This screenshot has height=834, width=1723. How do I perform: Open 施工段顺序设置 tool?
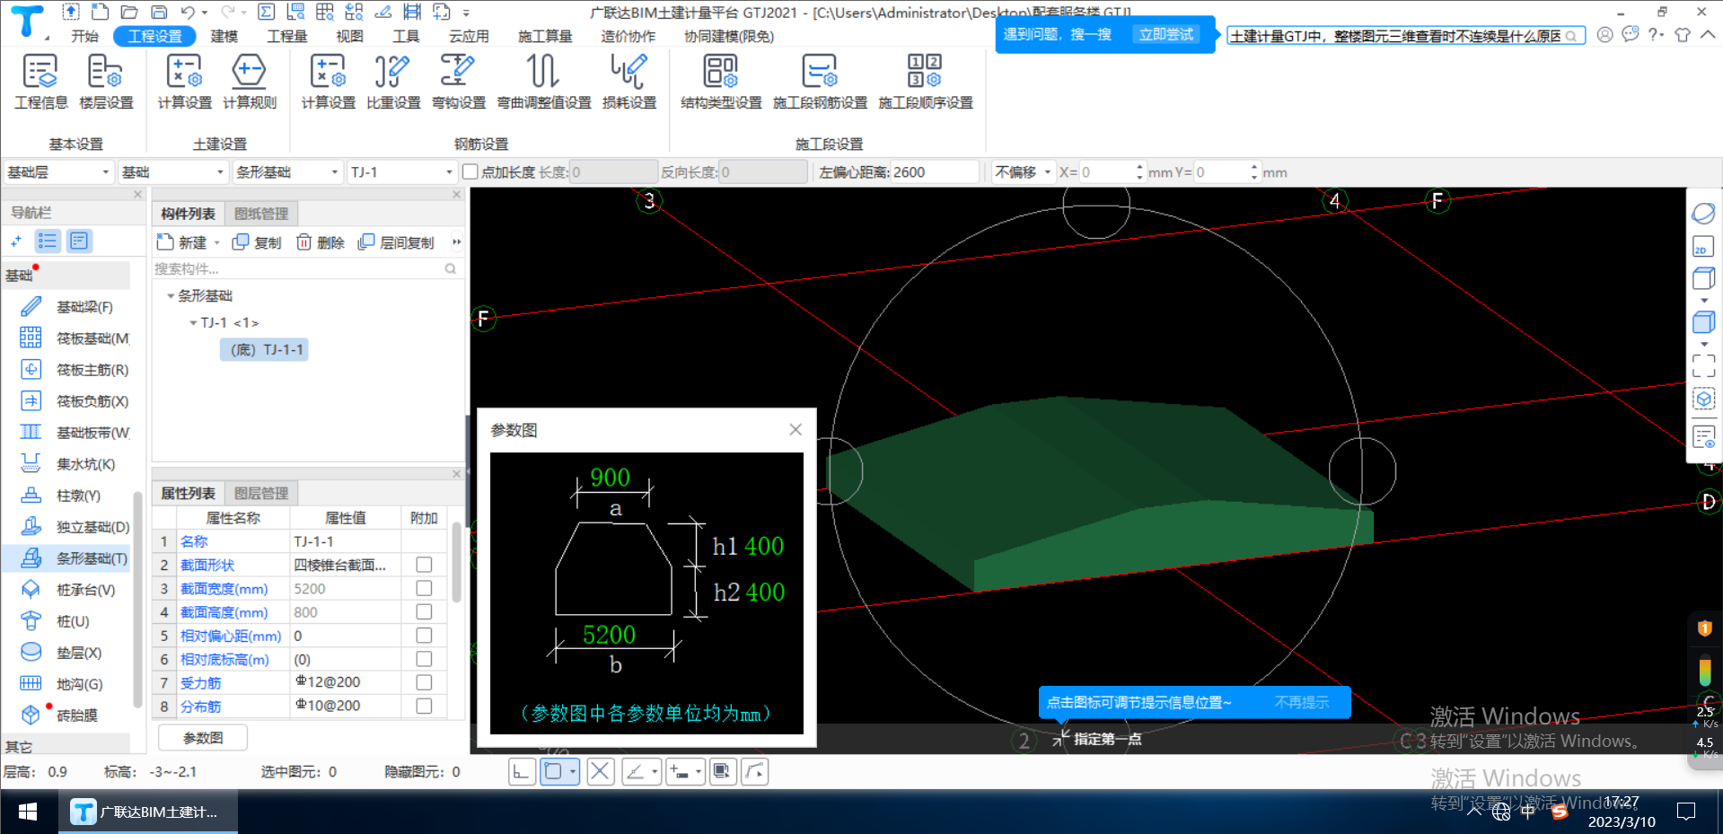click(925, 82)
